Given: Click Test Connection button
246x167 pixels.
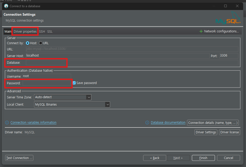Looking at the screenshot, I should point(19,158).
